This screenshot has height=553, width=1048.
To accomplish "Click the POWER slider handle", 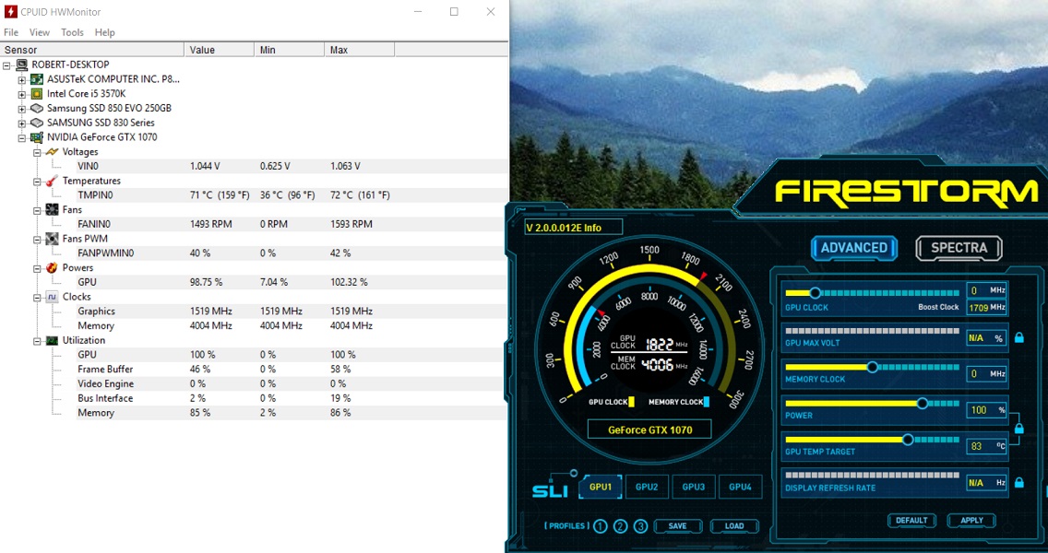I will click(923, 404).
